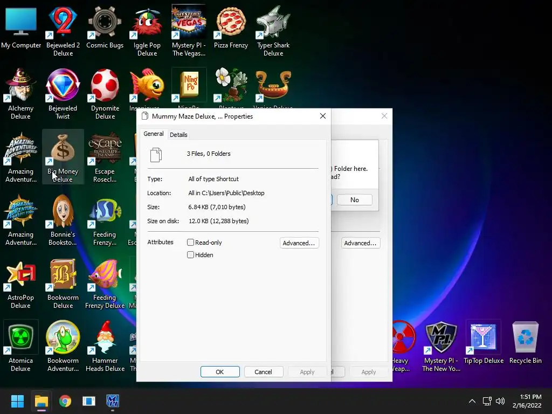
Task: Open the network icon in system tray
Action: 487,401
